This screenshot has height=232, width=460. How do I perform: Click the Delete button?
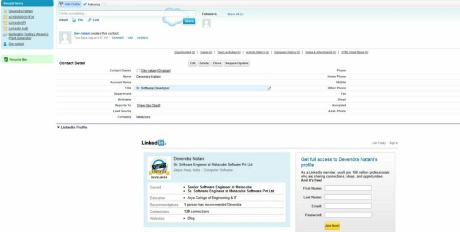coord(204,63)
